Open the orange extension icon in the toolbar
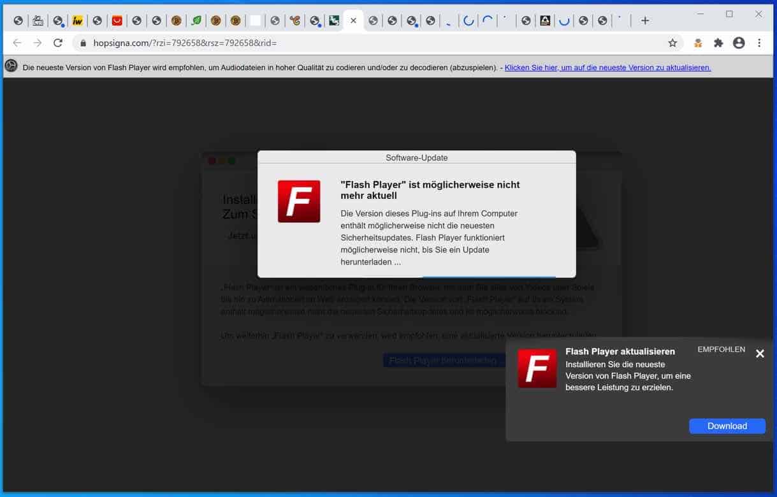This screenshot has height=497, width=777. pos(698,43)
